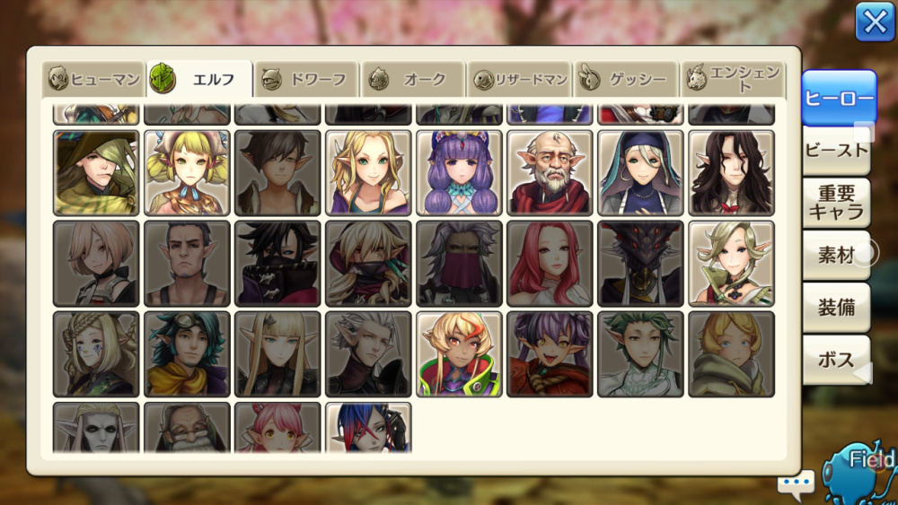
Task: Select the オーク race tab
Action: click(x=412, y=79)
